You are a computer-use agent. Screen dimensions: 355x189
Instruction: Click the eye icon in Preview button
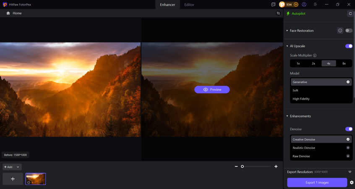tap(206, 89)
